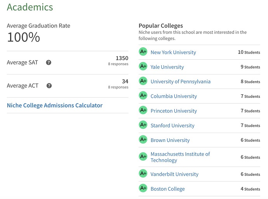Open Massachusetts Institute of Technology link

180,157
